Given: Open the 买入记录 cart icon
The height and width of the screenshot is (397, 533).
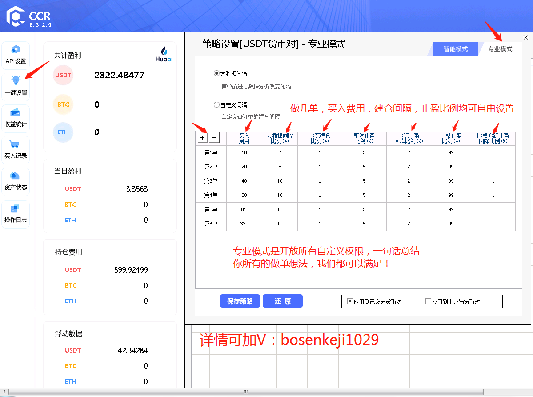Looking at the screenshot, I should click(15, 144).
